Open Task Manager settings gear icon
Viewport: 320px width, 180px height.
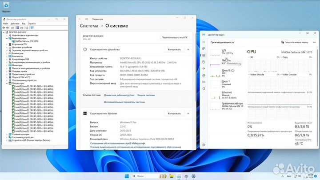point(204,145)
